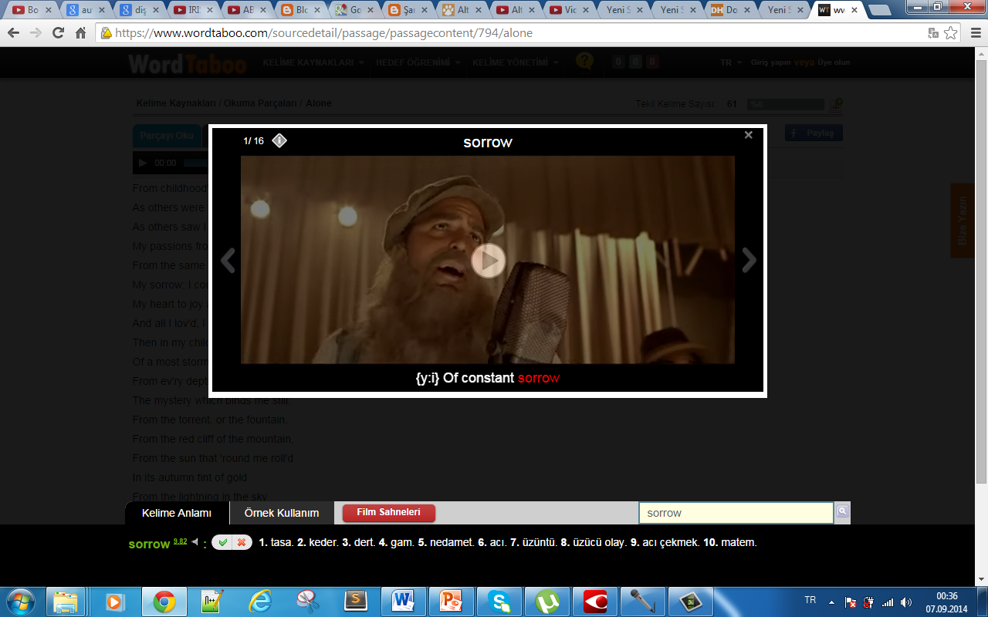Open the scene info diamond icon

[279, 140]
